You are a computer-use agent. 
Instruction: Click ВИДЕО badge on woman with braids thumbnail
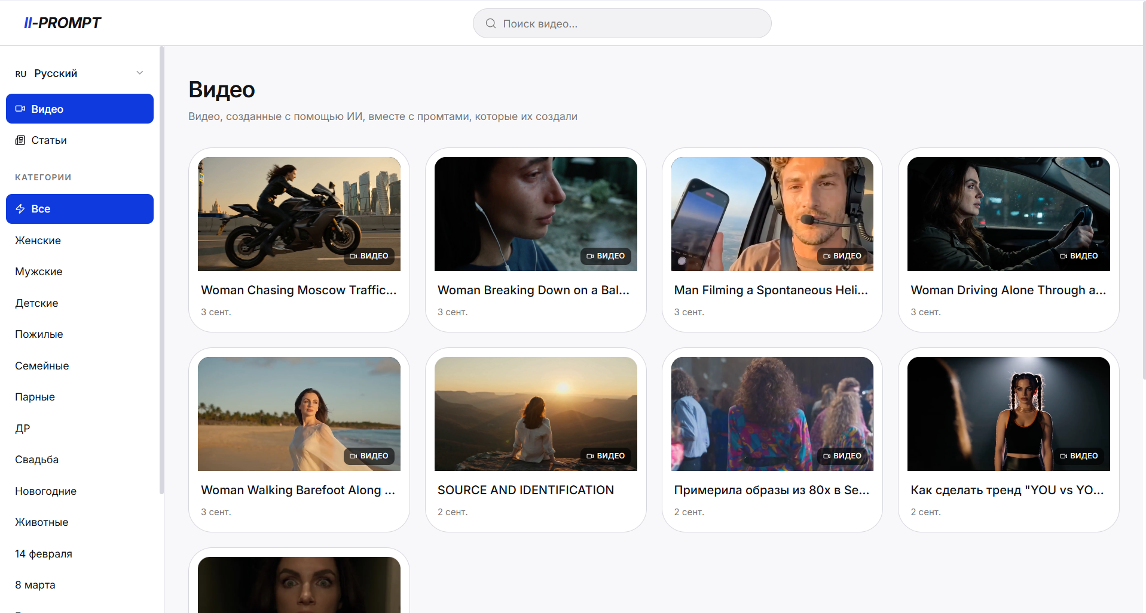click(1079, 456)
